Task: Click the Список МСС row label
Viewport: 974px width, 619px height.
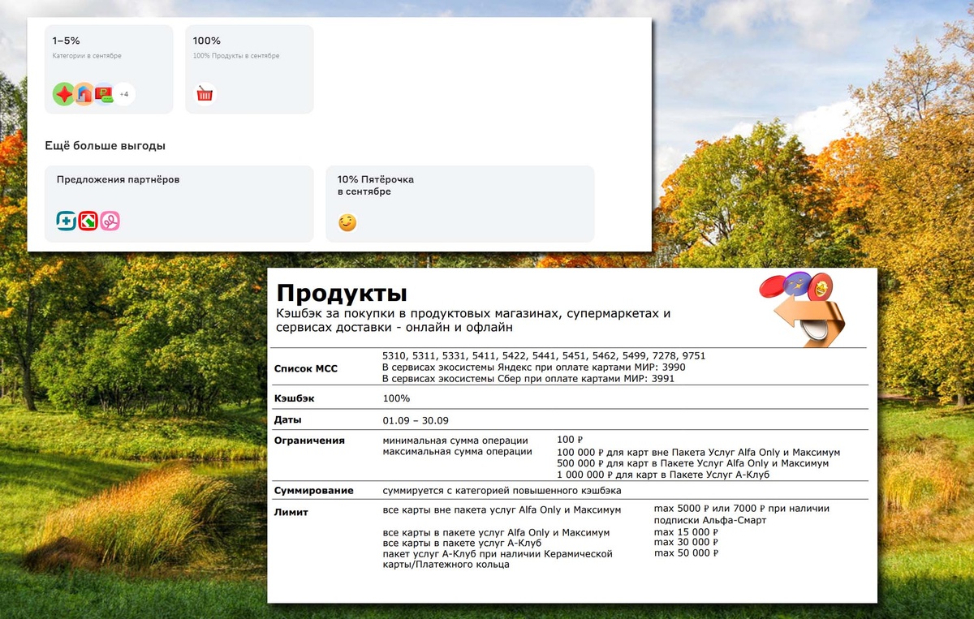Action: 306,369
